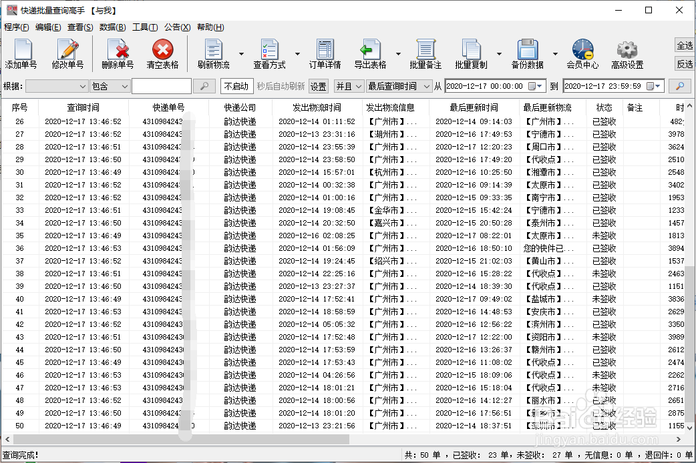Screen dimensions: 696x463
Task: Click the horizontal scrollbar right arrow
Action: [x=678, y=439]
